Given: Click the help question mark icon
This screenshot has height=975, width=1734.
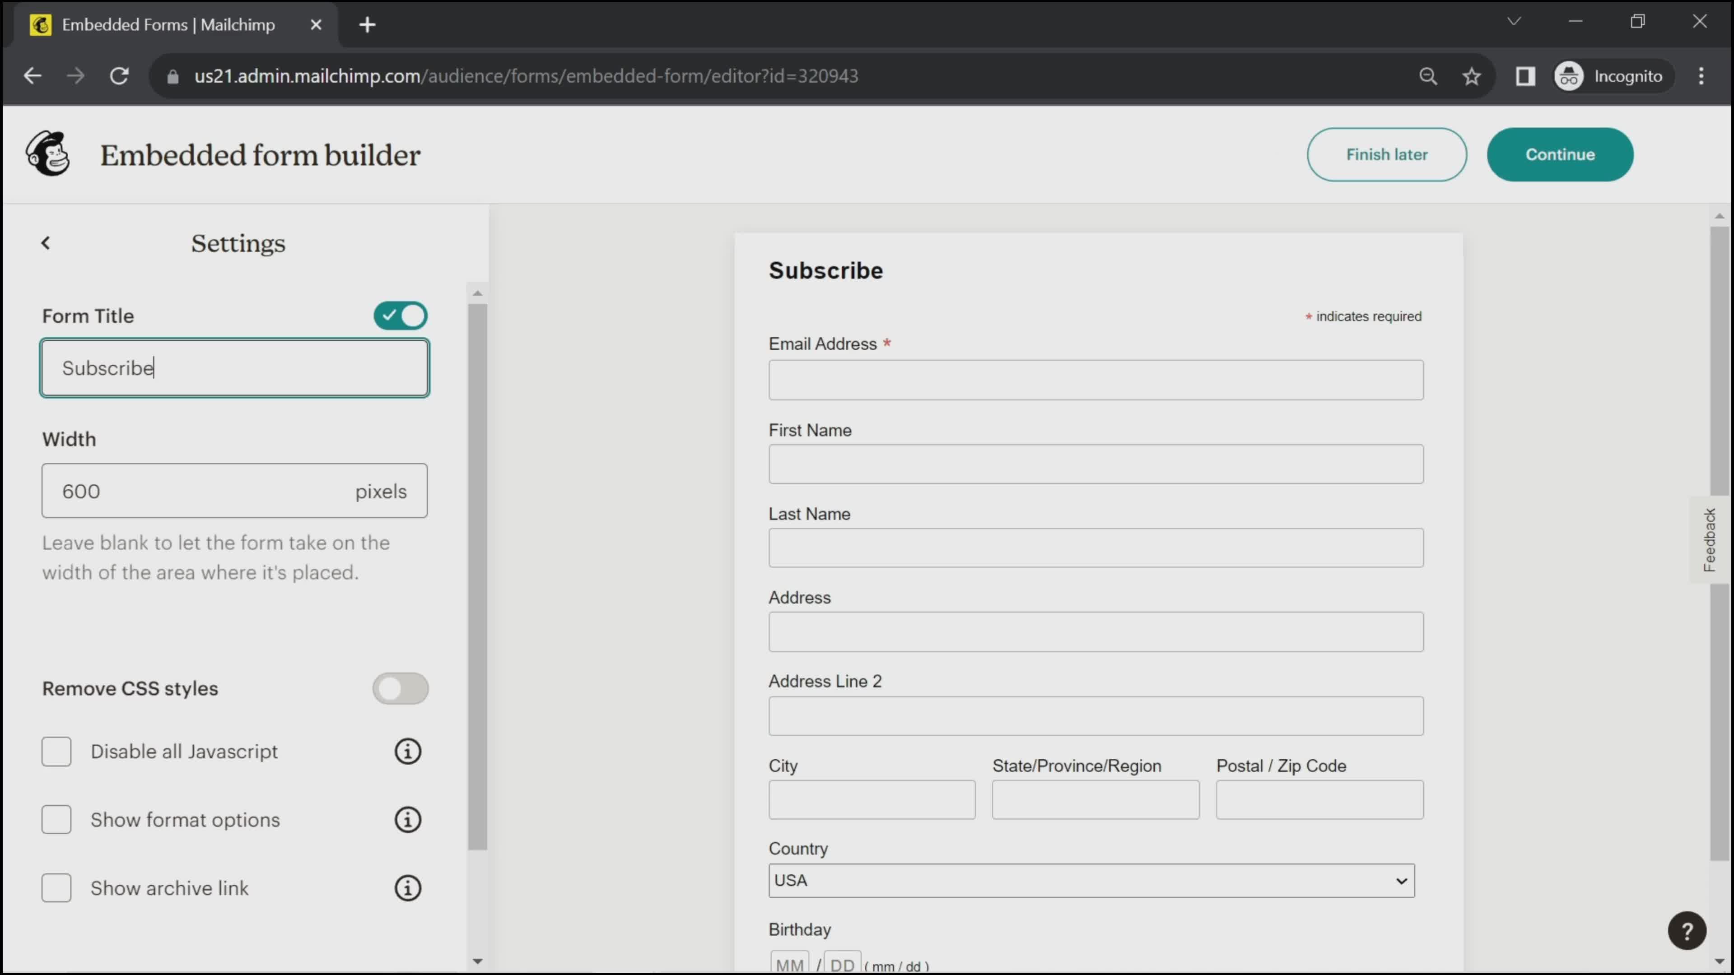Looking at the screenshot, I should pos(1689,931).
